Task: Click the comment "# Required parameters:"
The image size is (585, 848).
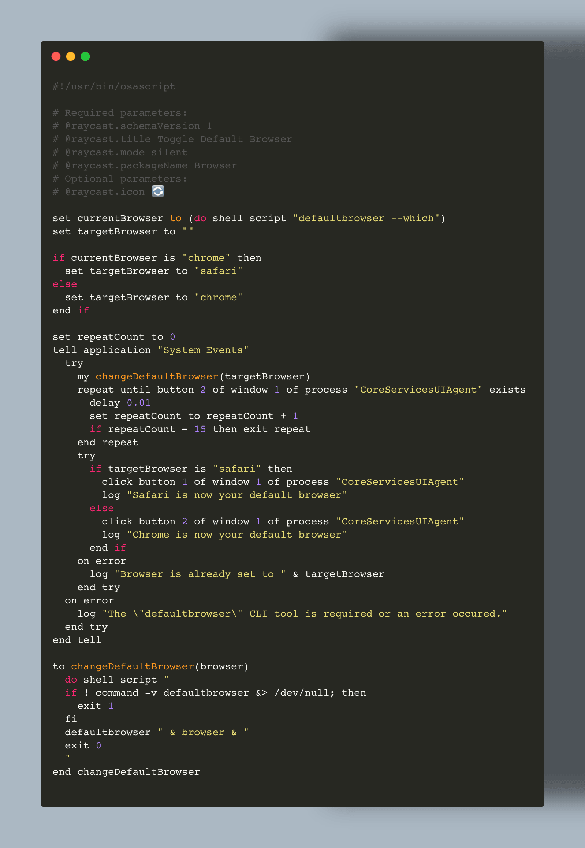Action: (x=120, y=113)
